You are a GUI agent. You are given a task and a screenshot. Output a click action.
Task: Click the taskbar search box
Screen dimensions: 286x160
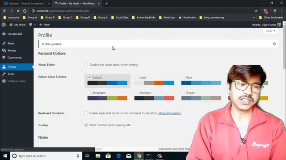(x=46, y=156)
